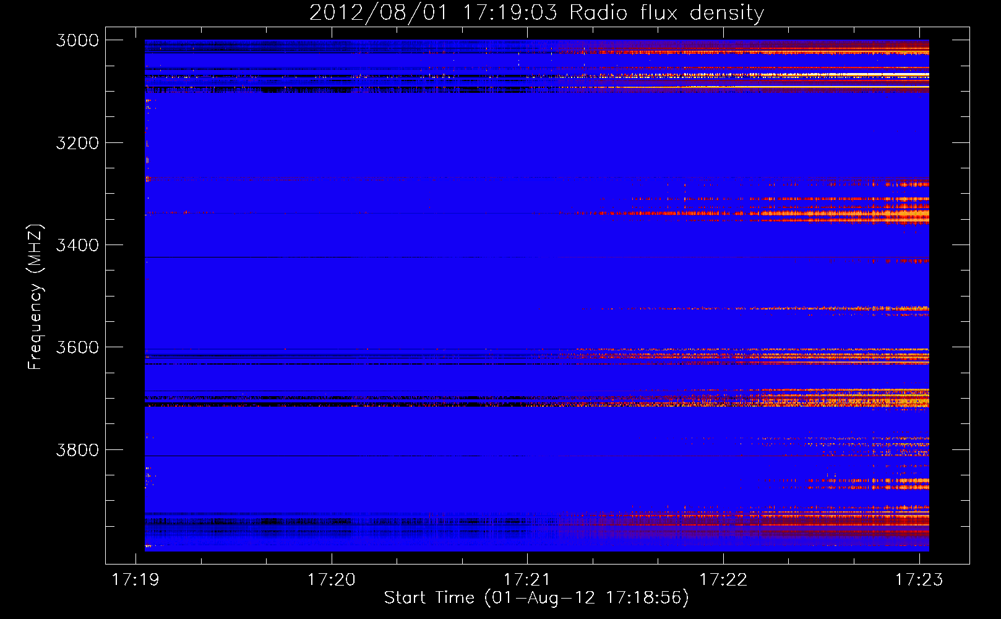Click the plot title "2012/08/01 17:19:03 Radio flux density"
The height and width of the screenshot is (619, 1001).
(x=536, y=13)
